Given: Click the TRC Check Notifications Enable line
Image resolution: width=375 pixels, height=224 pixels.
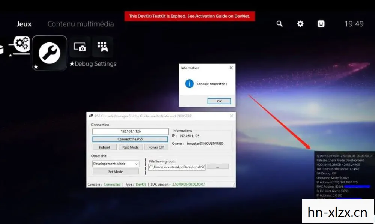Looking at the screenshot, I should tap(338, 169).
